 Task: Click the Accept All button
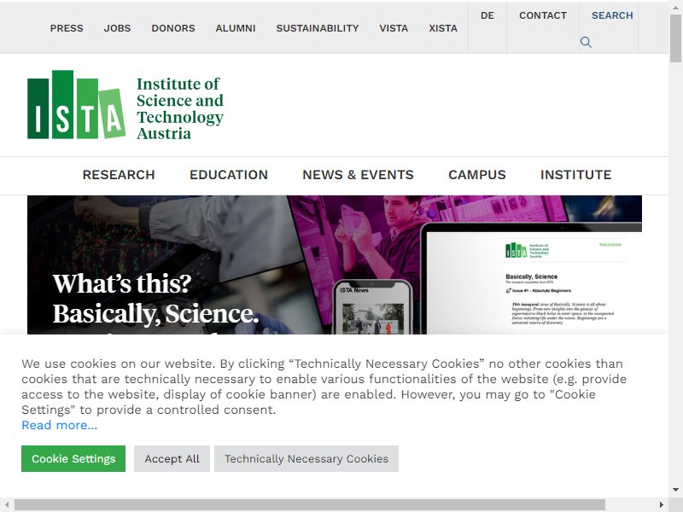click(x=172, y=458)
